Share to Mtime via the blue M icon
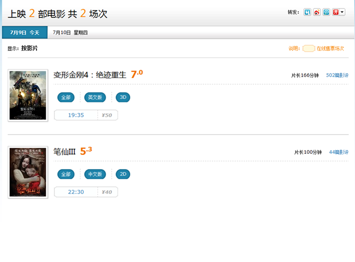355x262 pixels. tap(307, 12)
